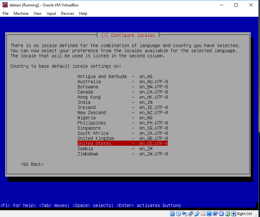Select Australia en_AU.UTF-8 locale
This screenshot has height=217, width=260.
point(123,82)
